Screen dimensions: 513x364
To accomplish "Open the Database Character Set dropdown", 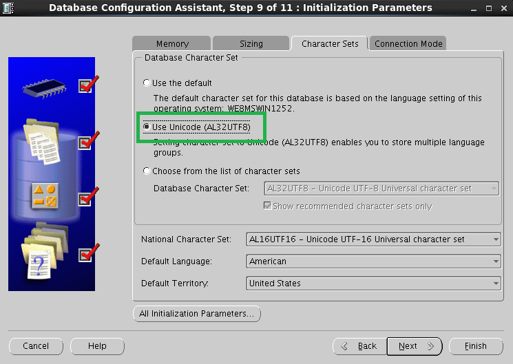I will pos(381,189).
